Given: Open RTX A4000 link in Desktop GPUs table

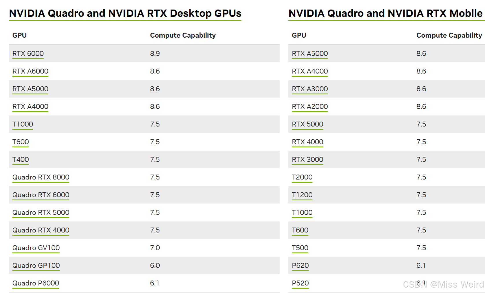Looking at the screenshot, I should point(30,107).
